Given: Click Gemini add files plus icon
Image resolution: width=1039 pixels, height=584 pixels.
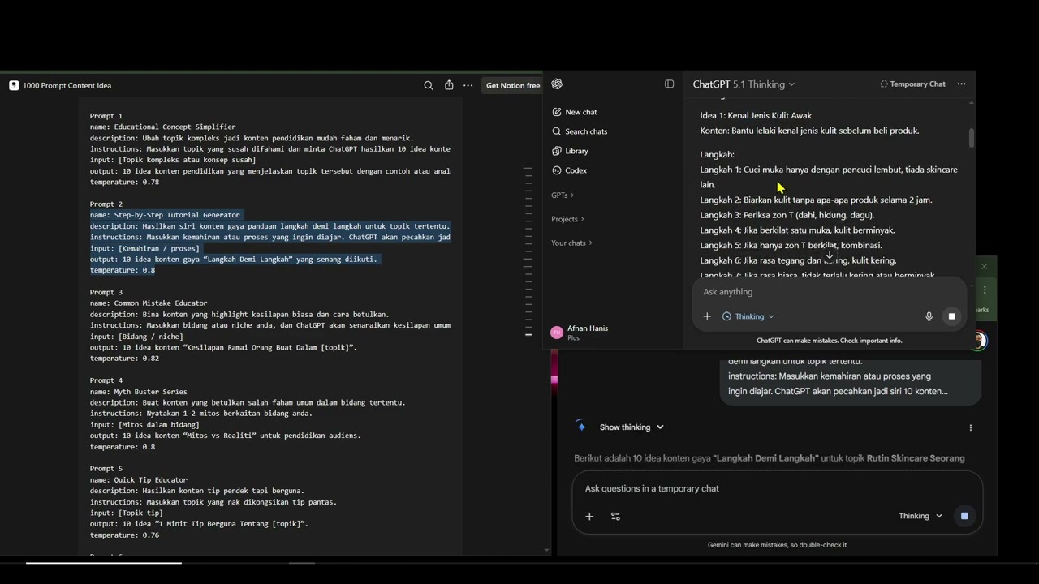Looking at the screenshot, I should point(589,516).
